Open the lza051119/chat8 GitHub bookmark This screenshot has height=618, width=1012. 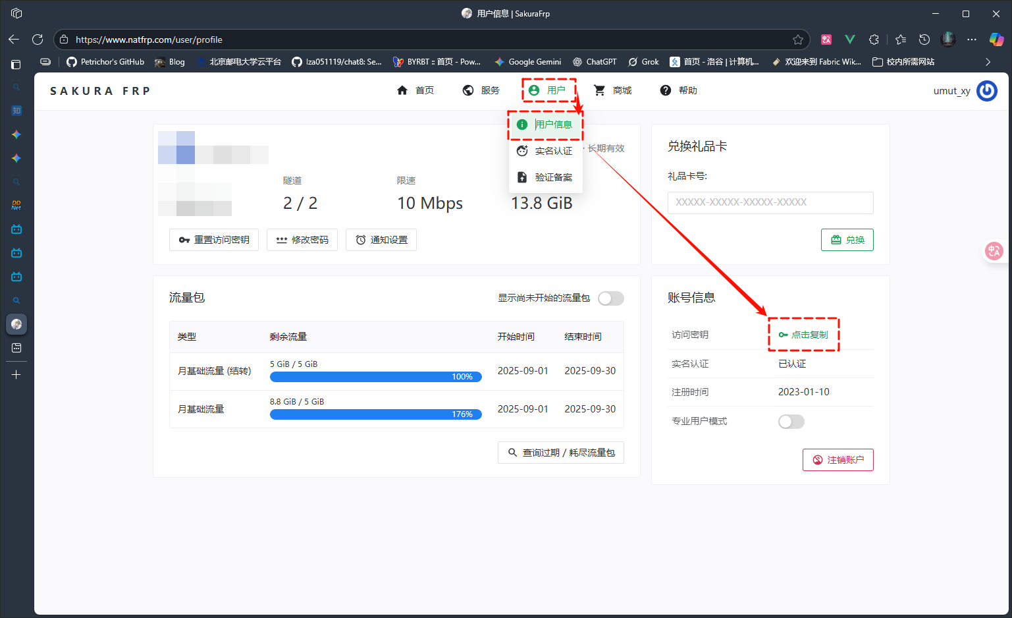(x=336, y=62)
